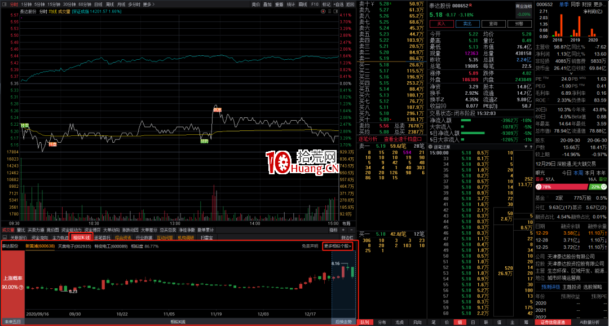Switch chart to 1分钟 period

27,5
